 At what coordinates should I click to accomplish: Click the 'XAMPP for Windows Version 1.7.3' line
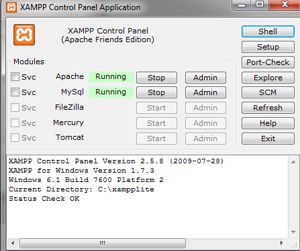click(x=81, y=171)
